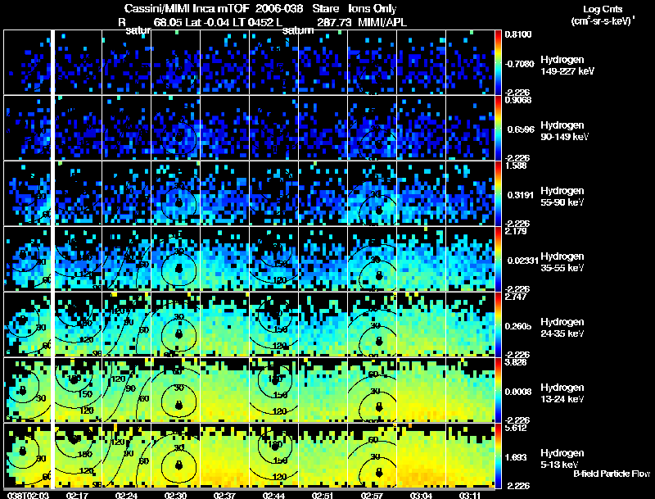Screen dimensions: 655x499
Task: Click the 'Ions Only' text in the title
Action: tap(373, 9)
